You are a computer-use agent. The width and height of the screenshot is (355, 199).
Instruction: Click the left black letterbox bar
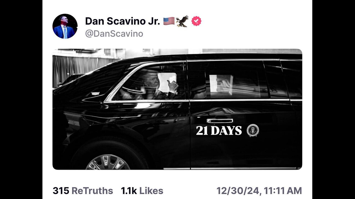click(x=21, y=99)
